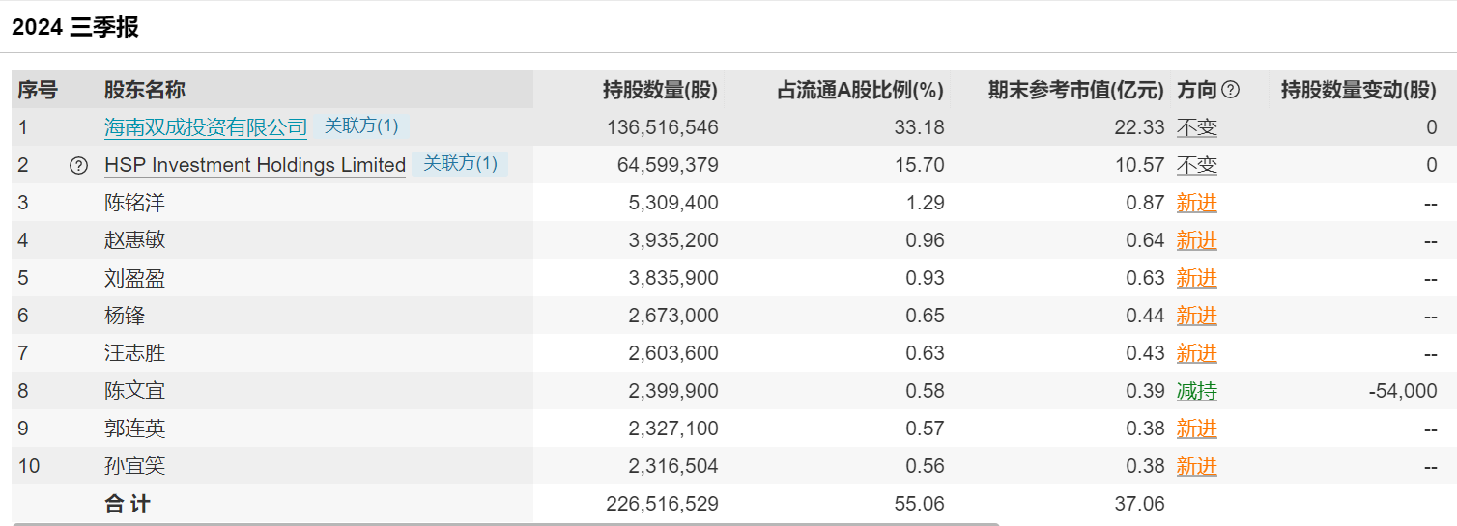The width and height of the screenshot is (1457, 526).
Task: Click 不变 direction for HSP Investment row
Action: 1196,165
